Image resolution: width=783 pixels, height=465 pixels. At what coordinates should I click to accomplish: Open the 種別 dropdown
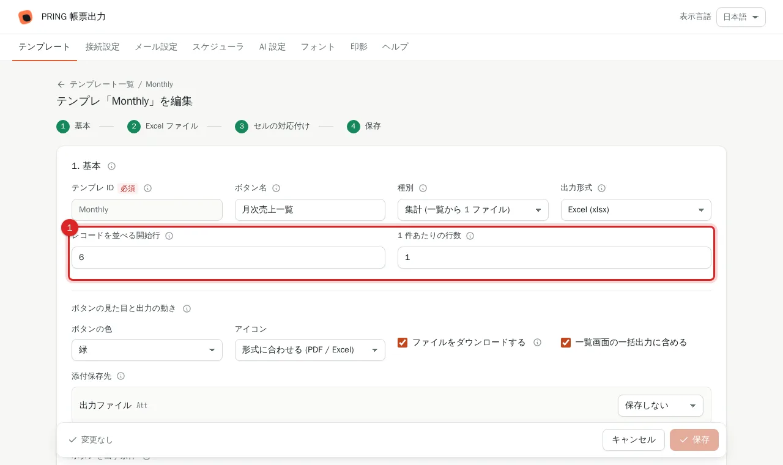point(473,210)
